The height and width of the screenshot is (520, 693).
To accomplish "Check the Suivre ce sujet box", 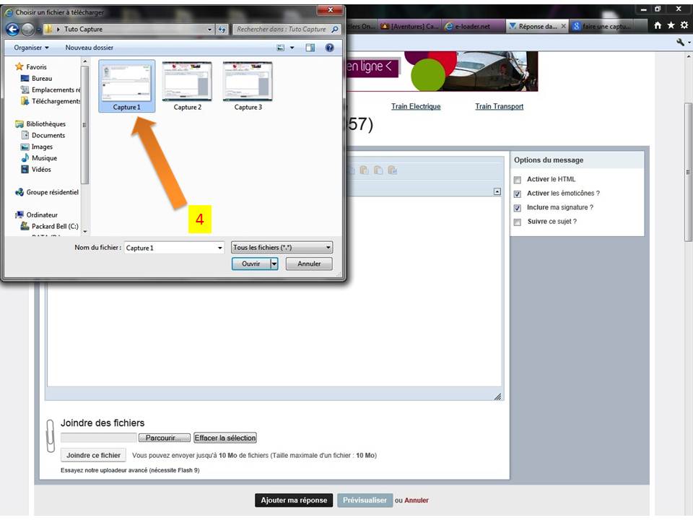I will 517,222.
